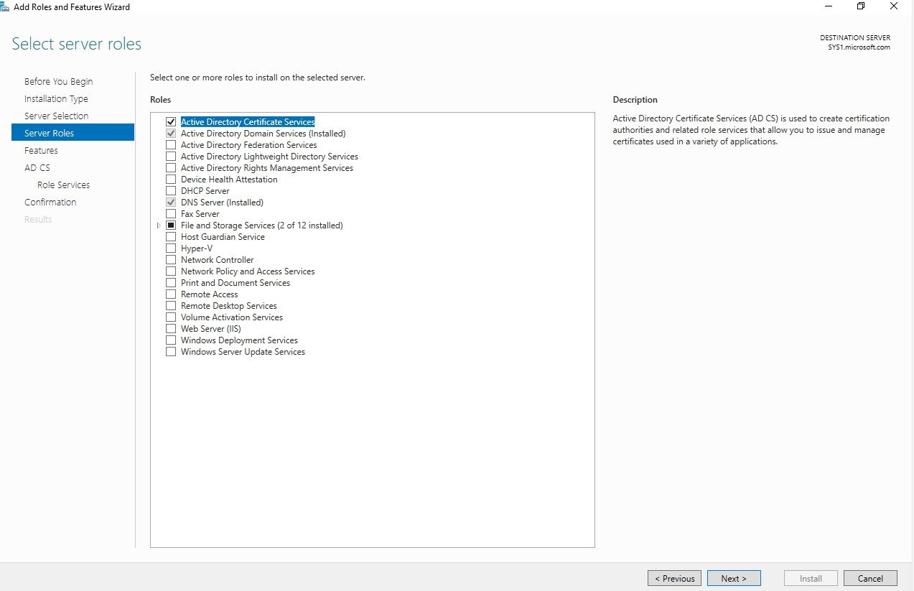The height and width of the screenshot is (591, 914).
Task: Jump to the Features step
Action: tap(41, 150)
